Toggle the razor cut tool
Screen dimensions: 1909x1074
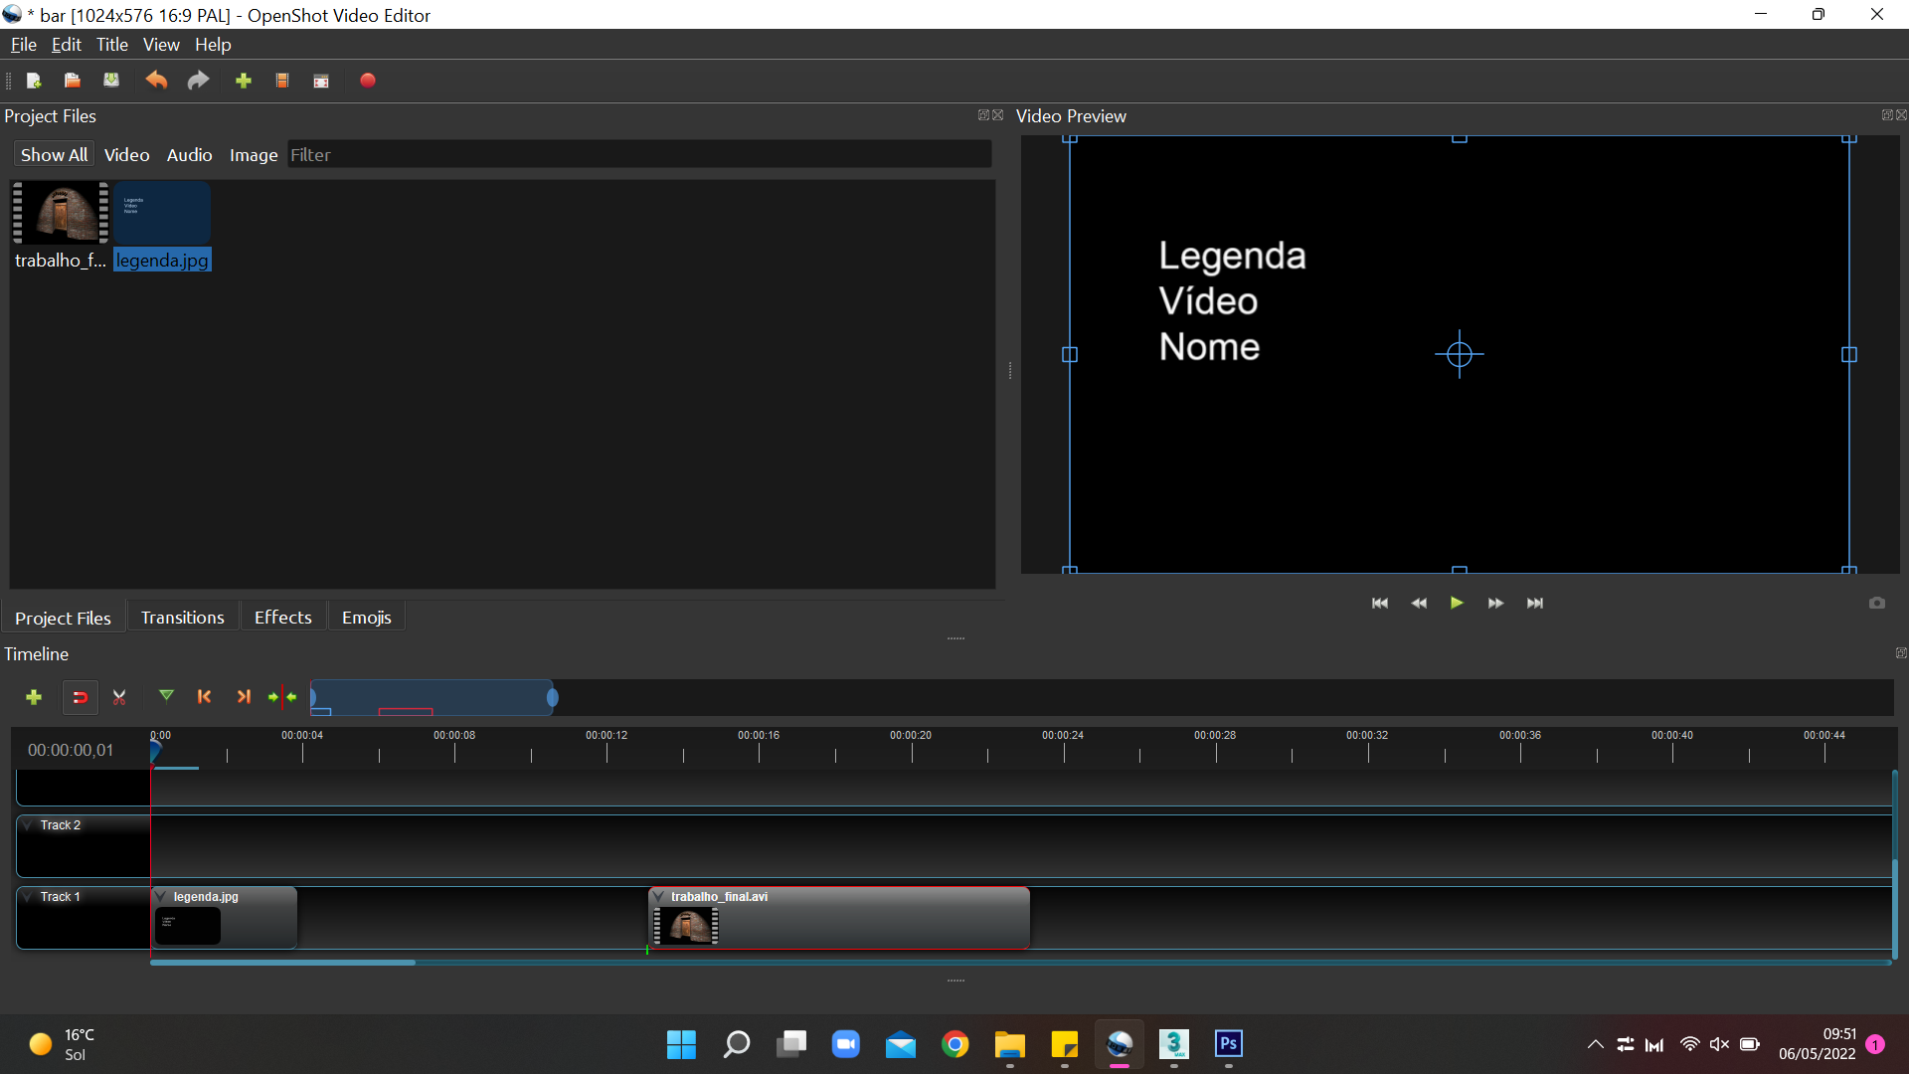pyautogui.click(x=119, y=697)
